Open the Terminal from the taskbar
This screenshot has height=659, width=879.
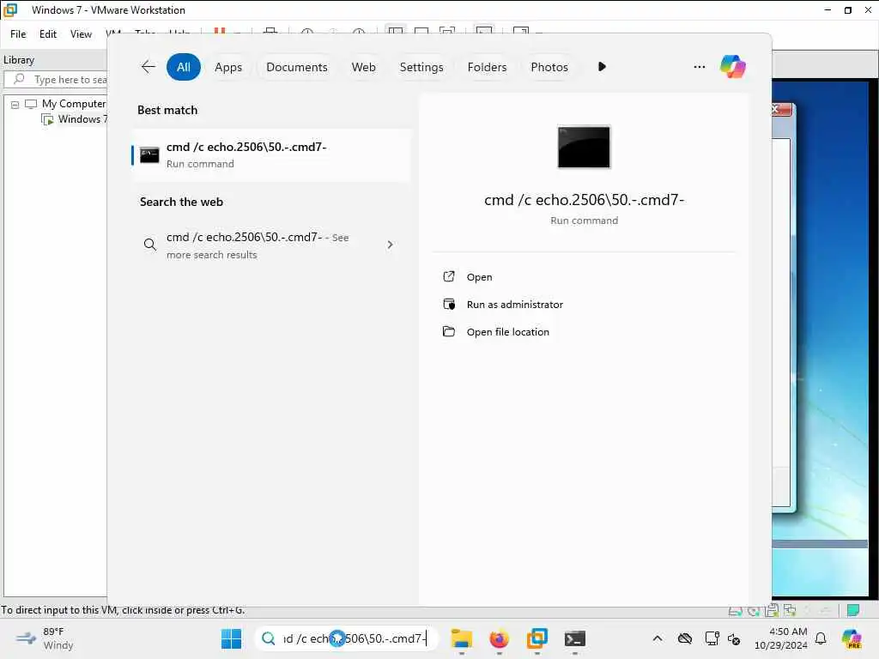point(574,638)
